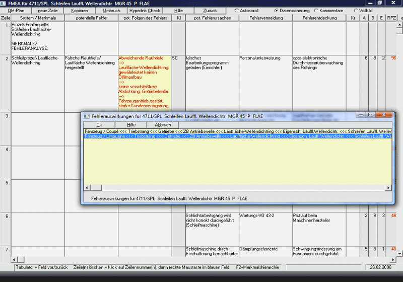This screenshot has height=282, width=403.
Task: Click main table horizontal scroll right arrow
Action: [393, 260]
